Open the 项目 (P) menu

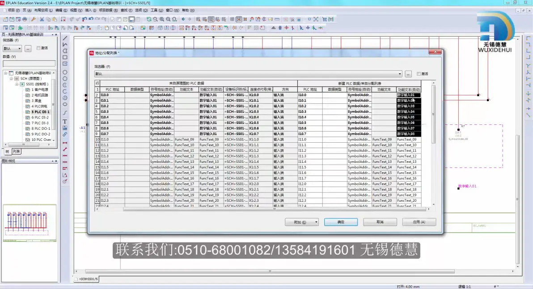click(x=13, y=10)
